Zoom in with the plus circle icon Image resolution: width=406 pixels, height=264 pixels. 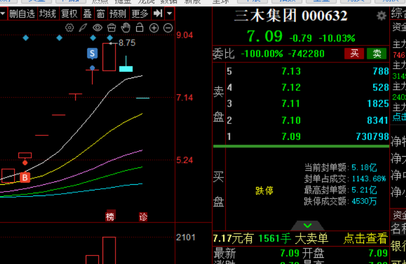(x=154, y=28)
